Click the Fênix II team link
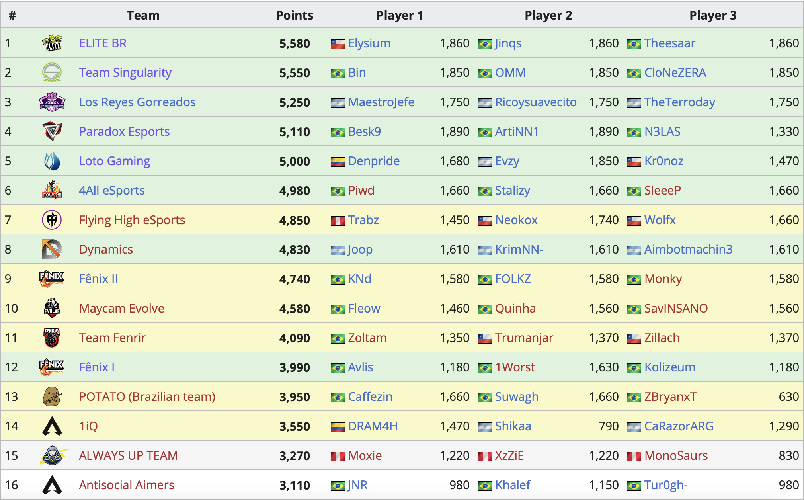 click(x=99, y=279)
